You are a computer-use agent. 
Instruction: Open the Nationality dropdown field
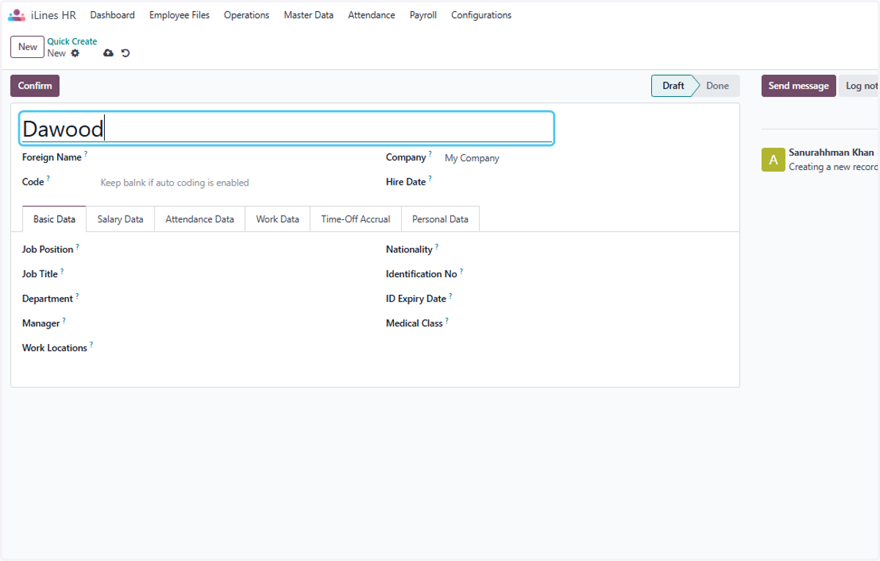click(x=598, y=250)
